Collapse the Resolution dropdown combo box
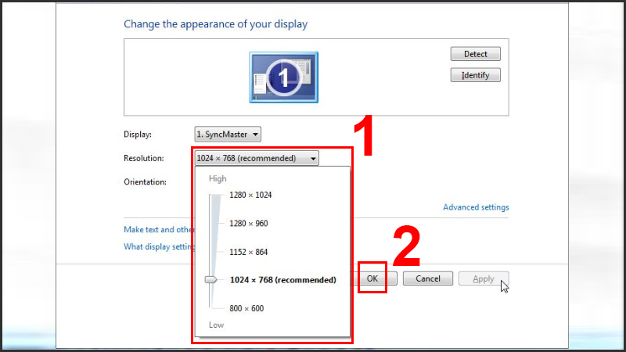This screenshot has height=352, width=626. 257,158
